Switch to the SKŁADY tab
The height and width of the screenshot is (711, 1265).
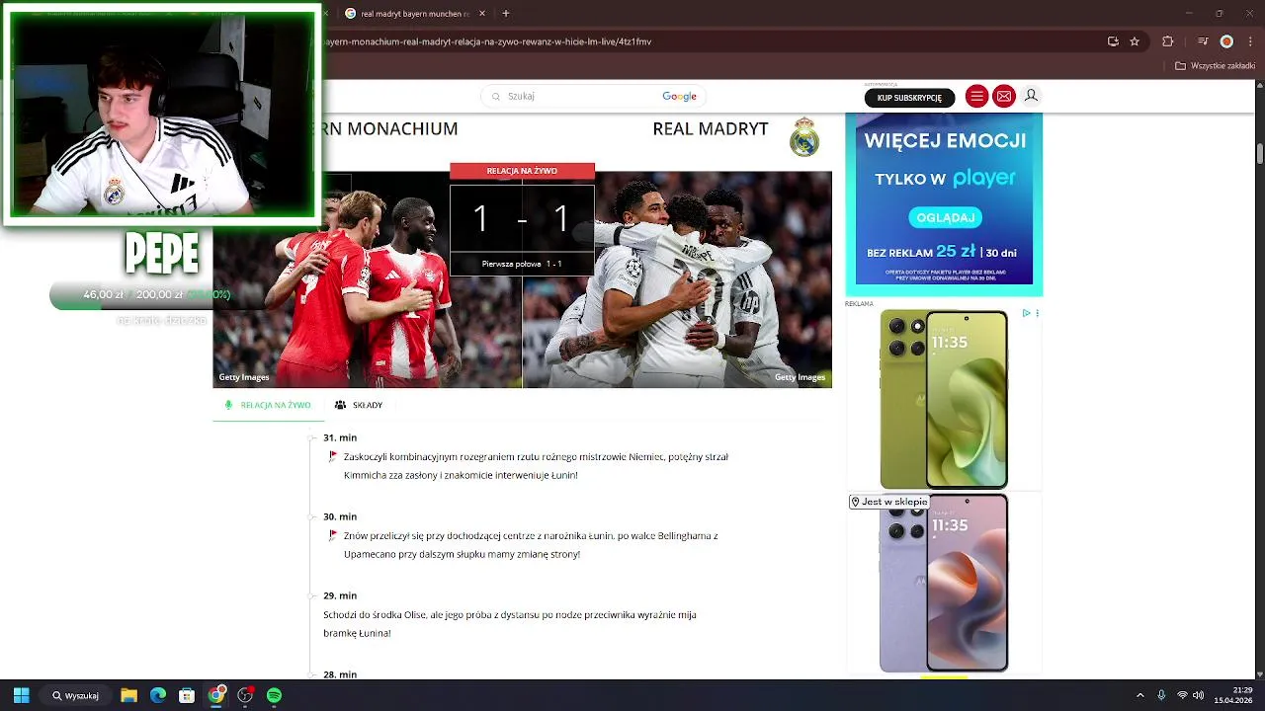tap(359, 405)
